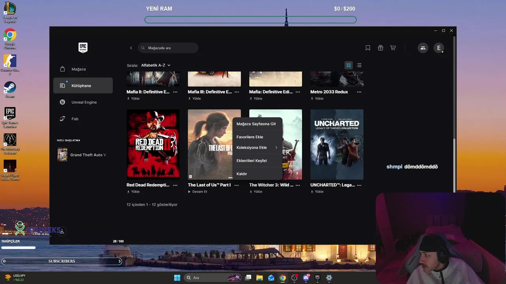
Task: Switch to list view layout
Action: tap(359, 65)
